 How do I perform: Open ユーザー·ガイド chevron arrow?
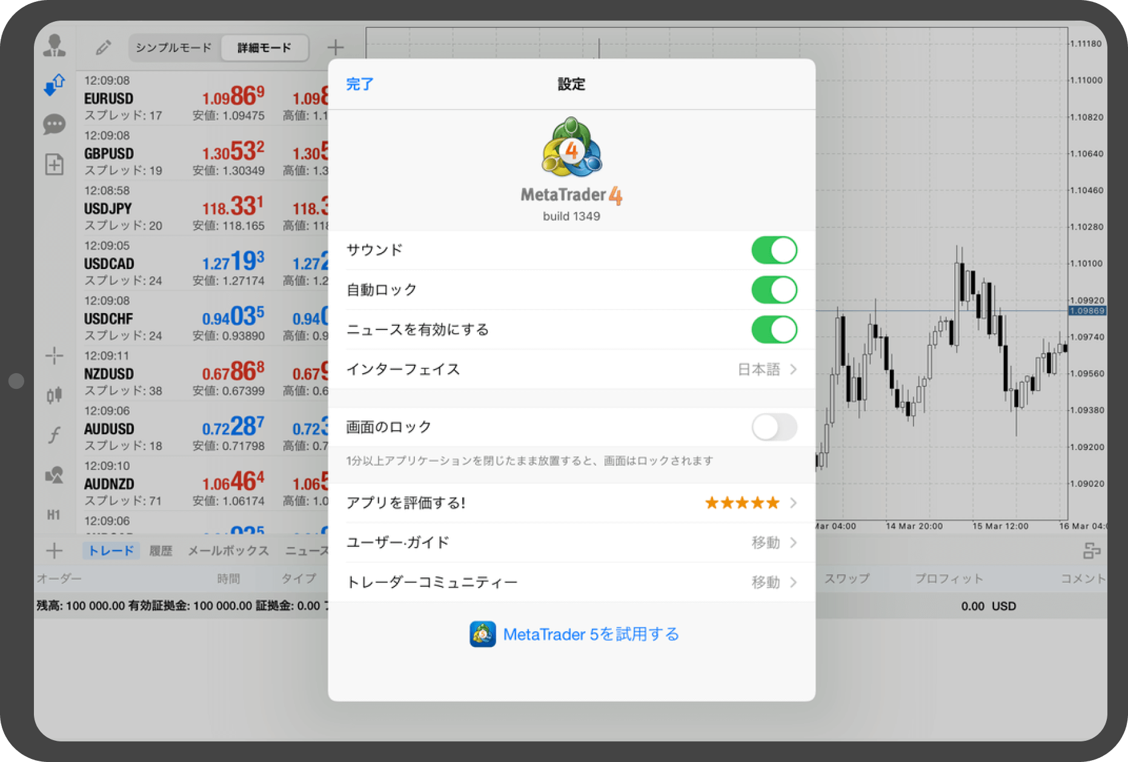click(794, 543)
